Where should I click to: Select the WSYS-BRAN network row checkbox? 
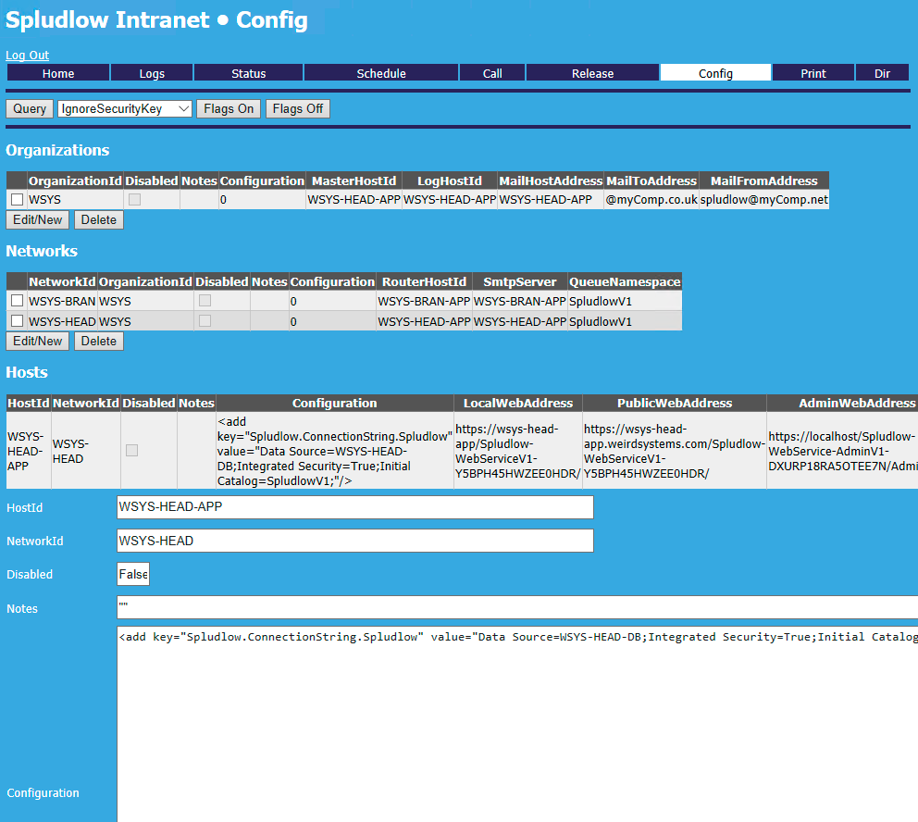[x=17, y=301]
